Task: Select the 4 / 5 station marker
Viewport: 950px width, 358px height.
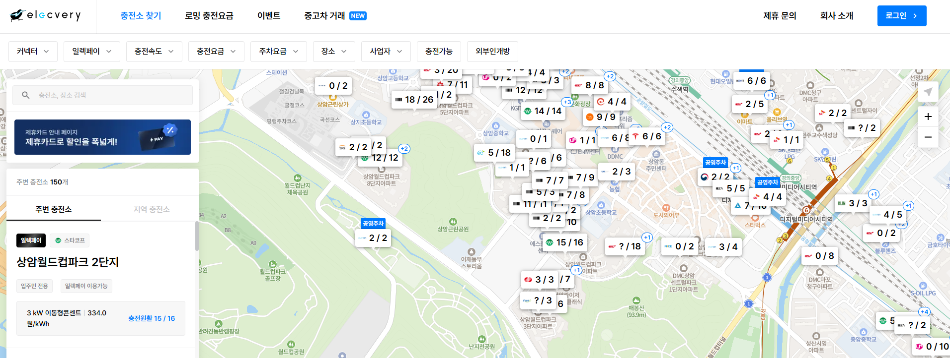Action: 887,215
